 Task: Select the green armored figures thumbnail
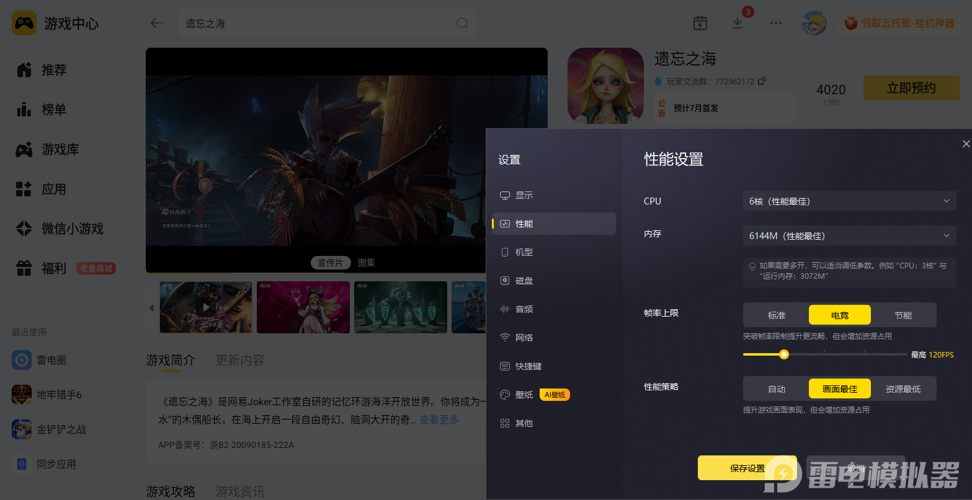[x=401, y=307]
